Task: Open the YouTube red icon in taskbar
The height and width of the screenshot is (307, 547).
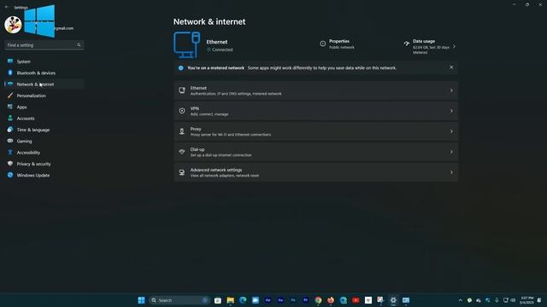Action: pyautogui.click(x=356, y=300)
